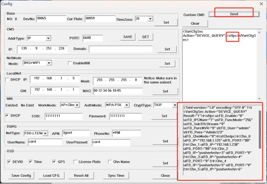Screen dimensions: 267x184
Task: Click the Load CFG button
Action: coord(51,175)
